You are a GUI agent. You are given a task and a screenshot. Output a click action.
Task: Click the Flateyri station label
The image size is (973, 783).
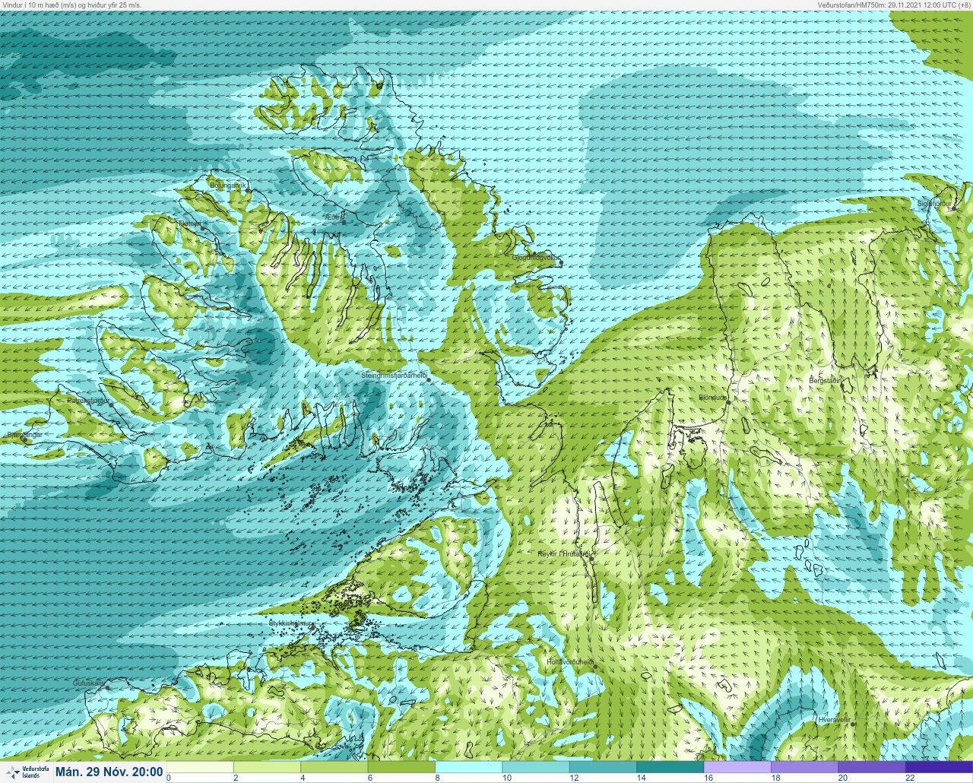pos(189,223)
